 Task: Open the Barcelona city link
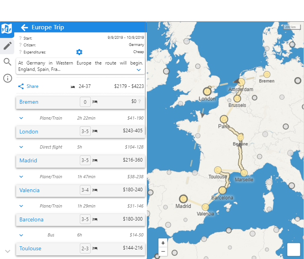pos(31,219)
